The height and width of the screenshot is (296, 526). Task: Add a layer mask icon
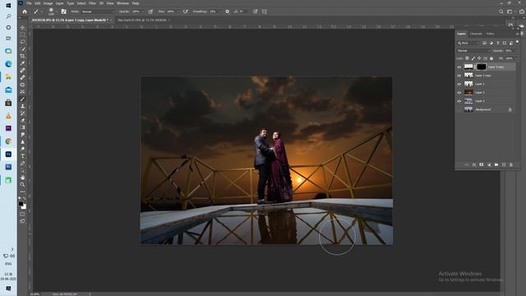[482, 164]
